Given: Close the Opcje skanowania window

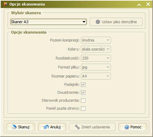Looking at the screenshot, I should tap(148, 4).
